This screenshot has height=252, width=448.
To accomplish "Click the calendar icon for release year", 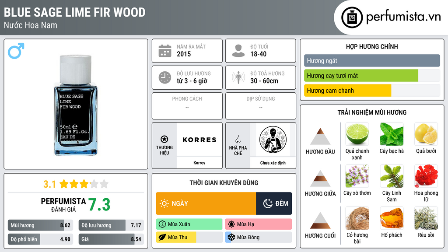I will point(165,51).
